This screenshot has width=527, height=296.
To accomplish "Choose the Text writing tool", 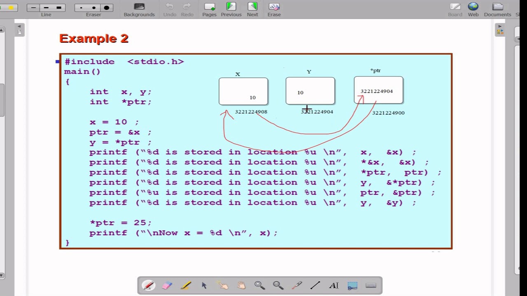I will (334, 285).
